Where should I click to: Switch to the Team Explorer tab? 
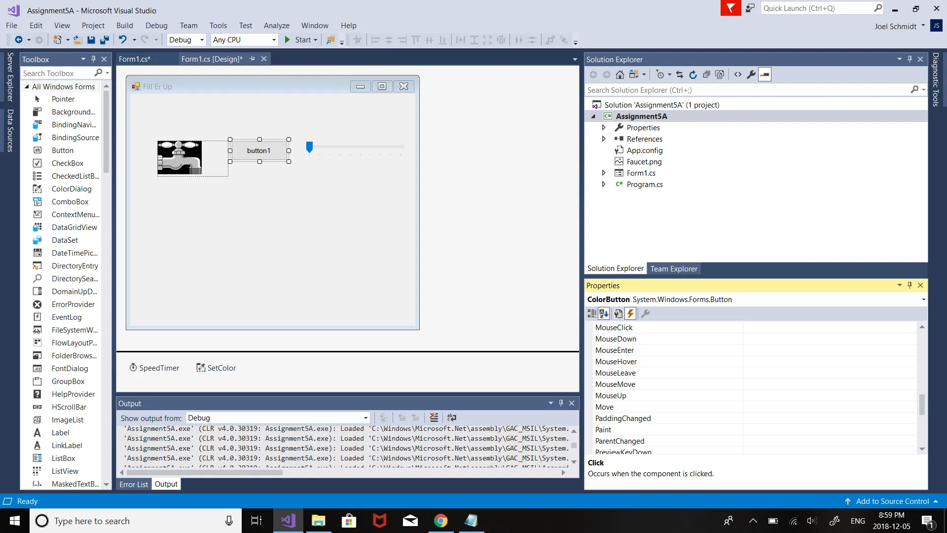pyautogui.click(x=673, y=268)
